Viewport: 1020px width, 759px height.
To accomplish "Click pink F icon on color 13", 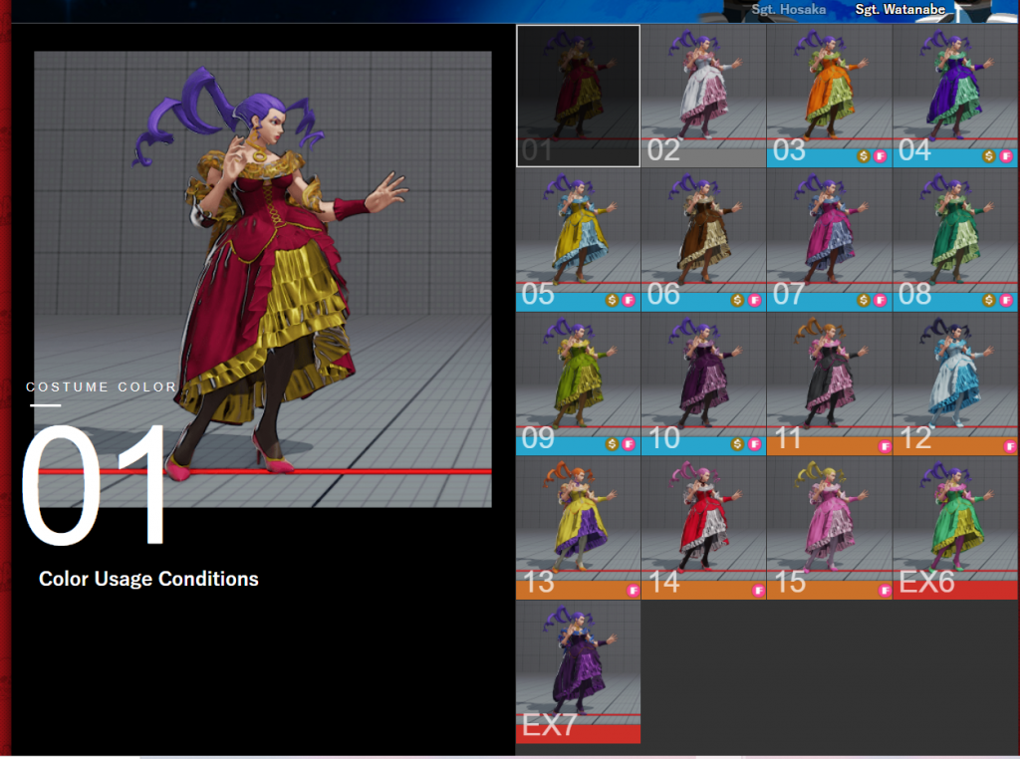I will (x=633, y=591).
